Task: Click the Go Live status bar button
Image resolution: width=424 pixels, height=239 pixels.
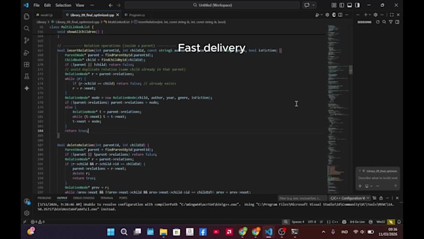Action: coord(357,222)
